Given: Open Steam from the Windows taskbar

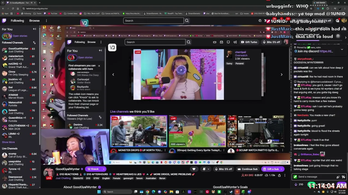Looking at the screenshot, I should pyautogui.click(x=231, y=192).
